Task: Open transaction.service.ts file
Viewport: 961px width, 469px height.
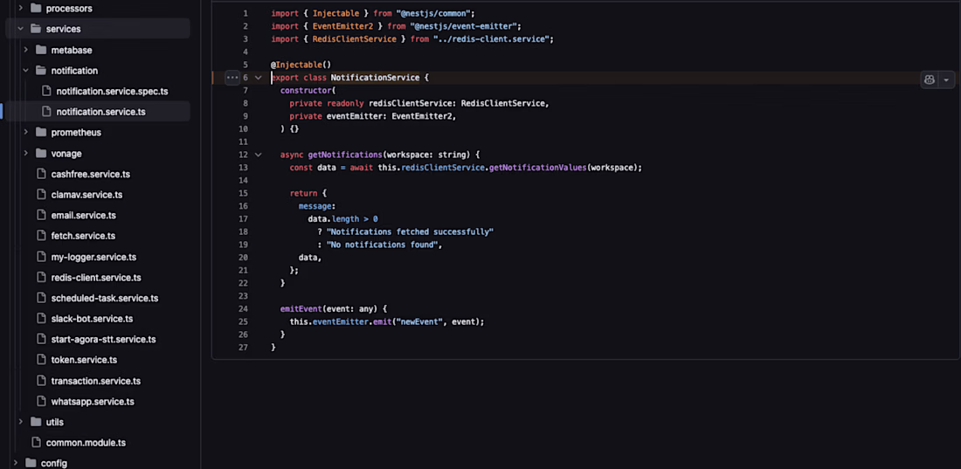Action: point(95,382)
